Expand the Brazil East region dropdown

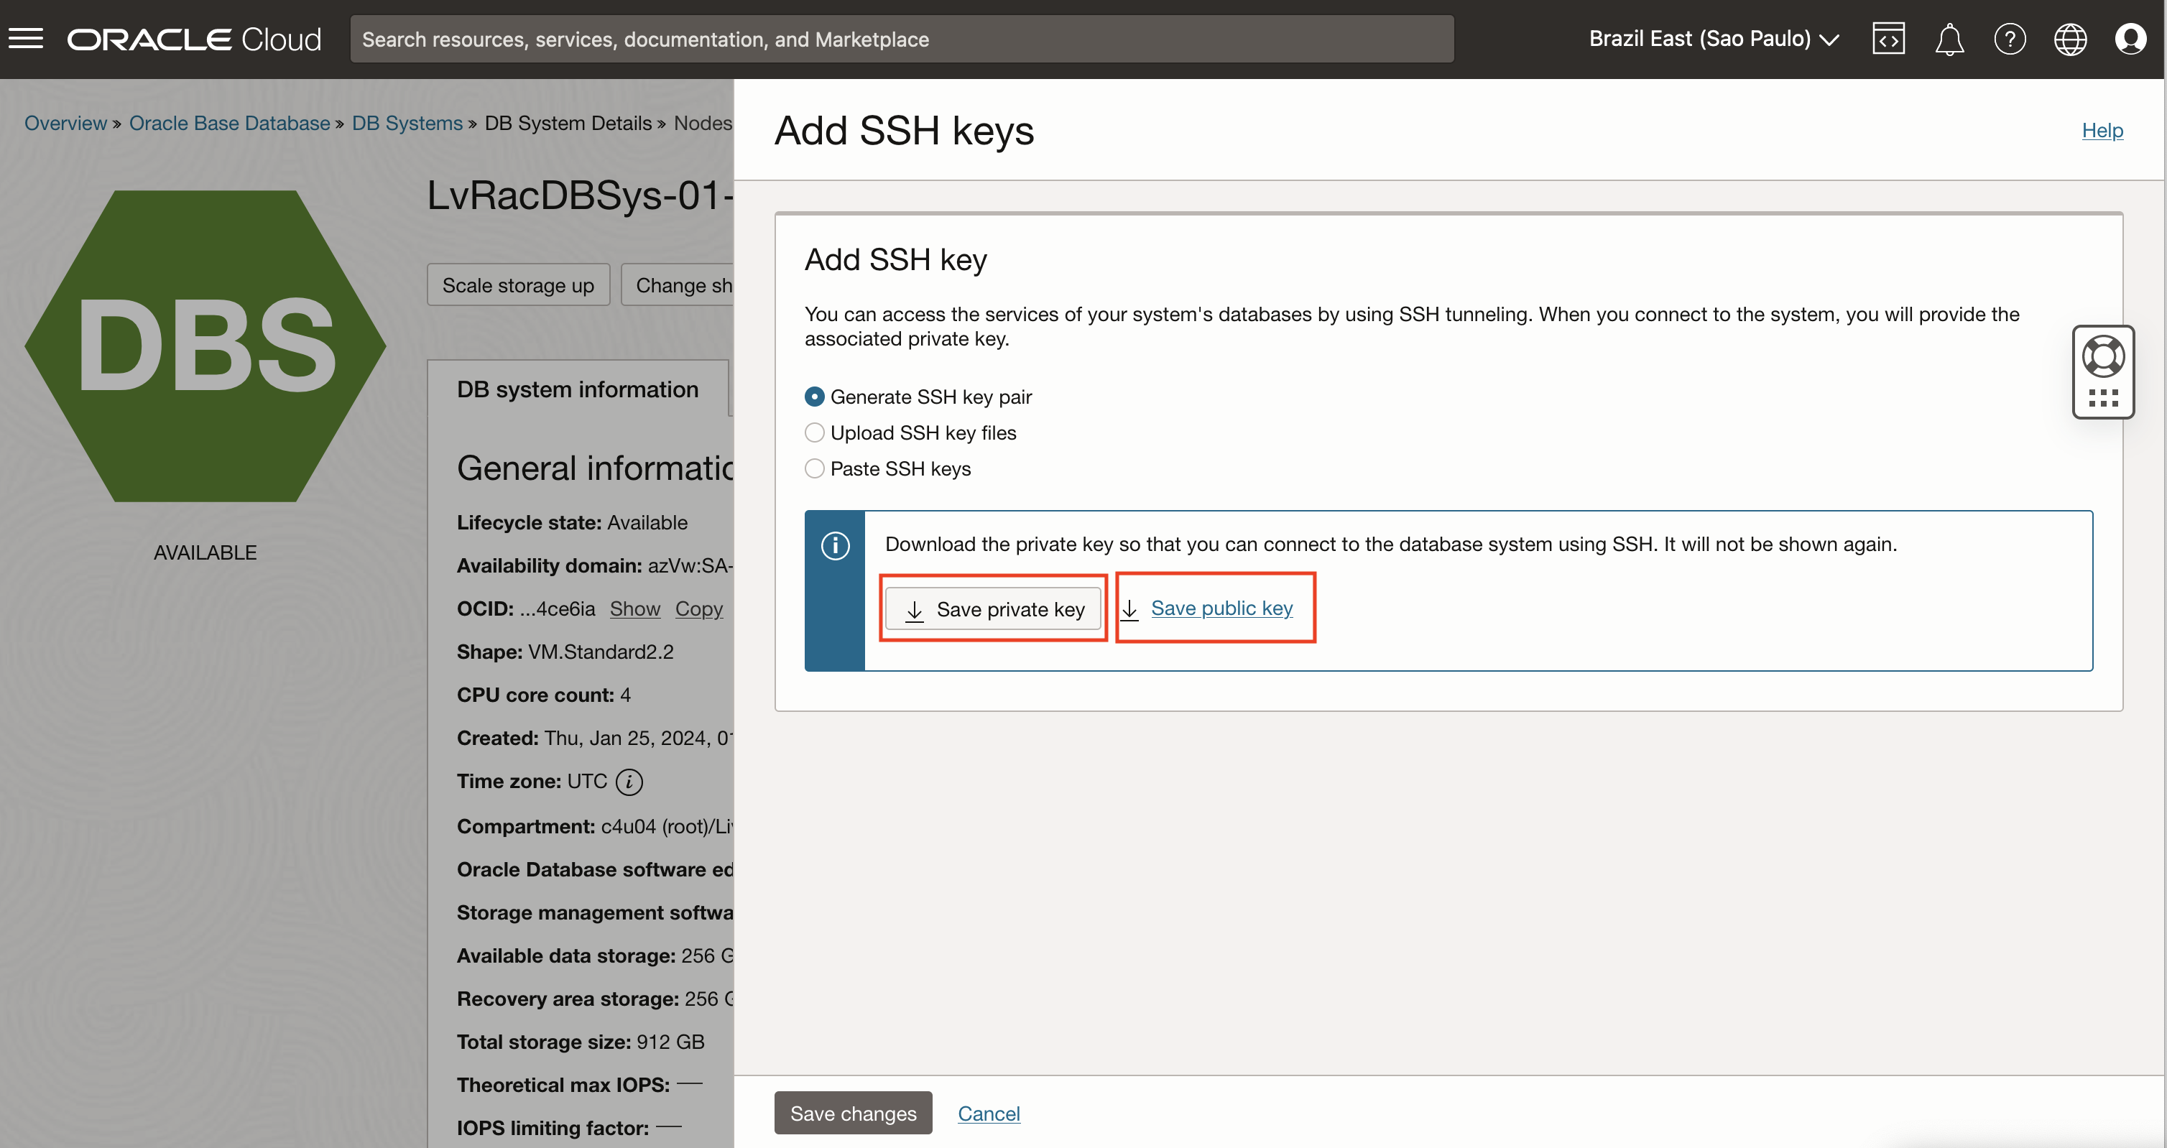tap(1713, 39)
